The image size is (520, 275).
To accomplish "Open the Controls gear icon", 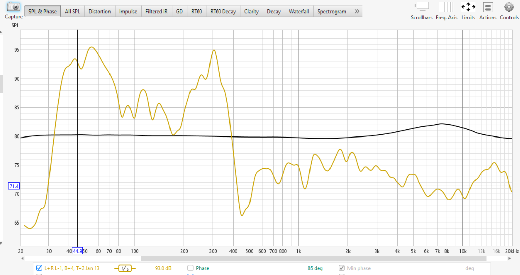I will point(509,7).
